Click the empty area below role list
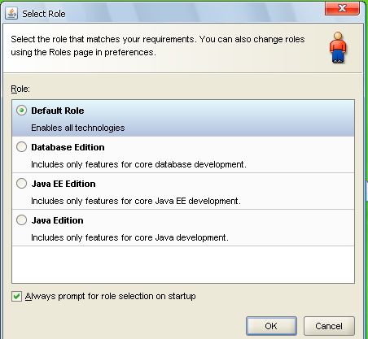Screen dimensions: 368x339 click(183, 264)
